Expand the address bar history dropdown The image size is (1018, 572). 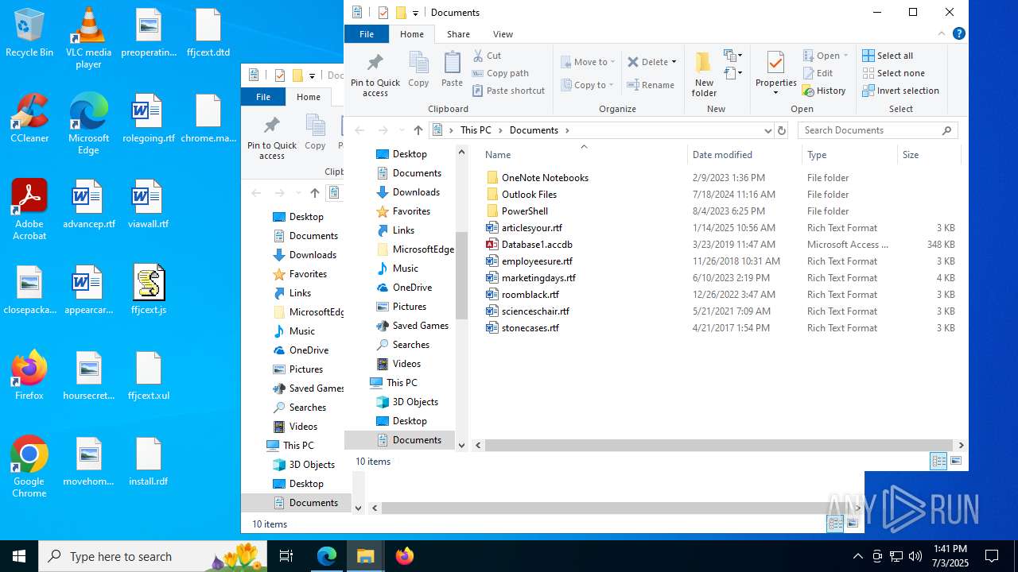point(767,130)
